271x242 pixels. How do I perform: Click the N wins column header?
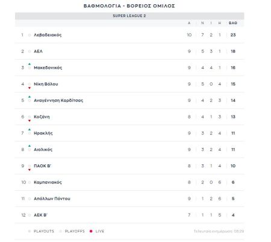[x=202, y=23]
